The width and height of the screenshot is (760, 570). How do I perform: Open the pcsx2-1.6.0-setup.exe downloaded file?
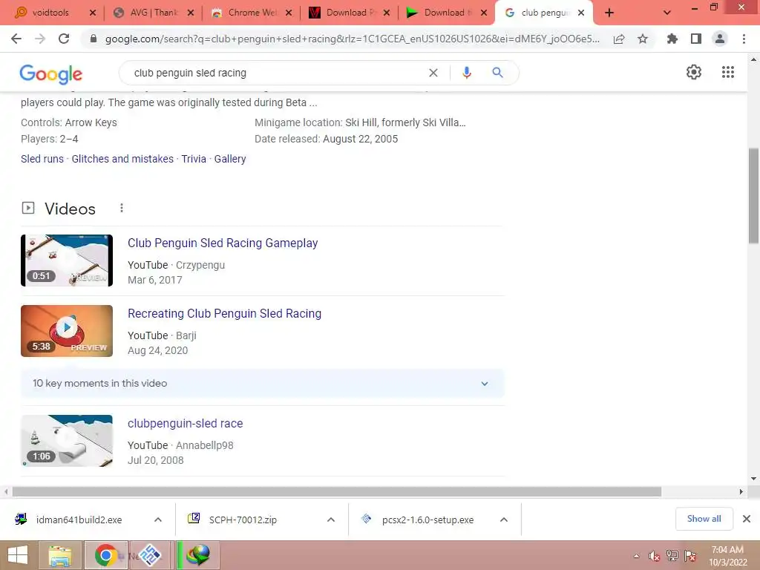pos(427,520)
